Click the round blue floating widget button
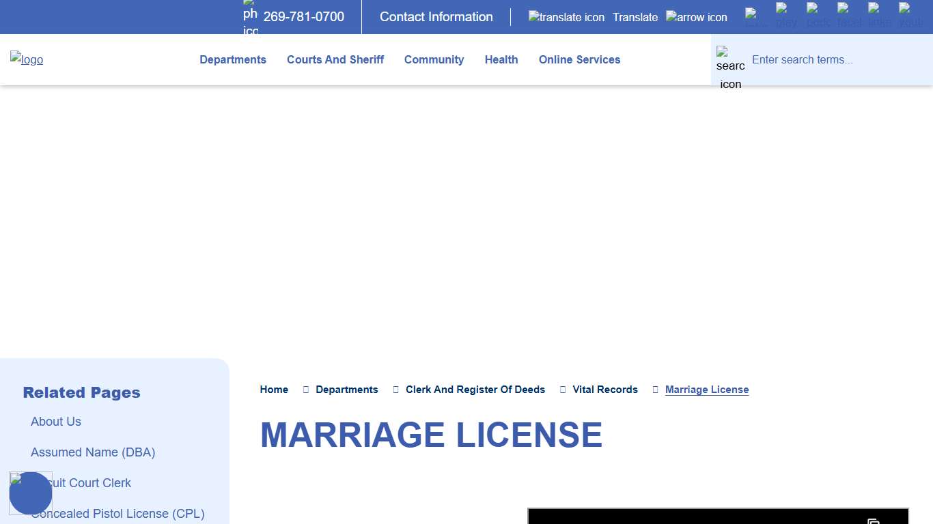Image resolution: width=933 pixels, height=524 pixels. [x=31, y=493]
